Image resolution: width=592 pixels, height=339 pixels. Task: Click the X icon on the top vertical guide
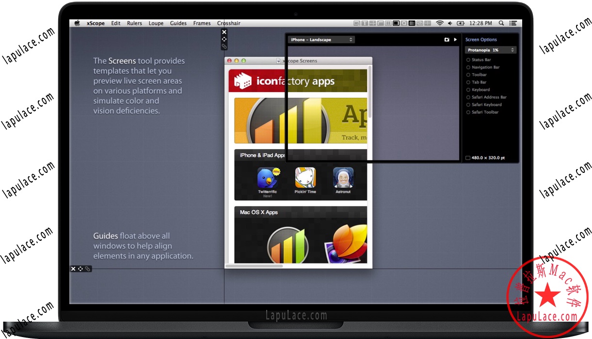[224, 31]
